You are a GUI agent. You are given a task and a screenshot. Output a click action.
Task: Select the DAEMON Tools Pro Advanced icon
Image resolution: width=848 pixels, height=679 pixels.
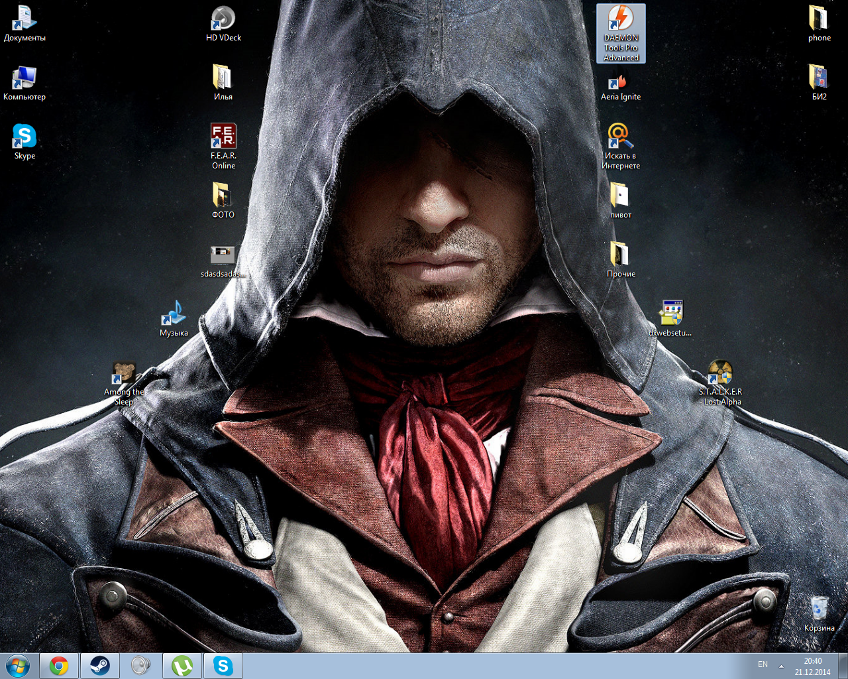point(621,34)
